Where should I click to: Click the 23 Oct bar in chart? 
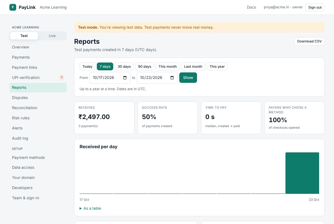(x=302, y=173)
